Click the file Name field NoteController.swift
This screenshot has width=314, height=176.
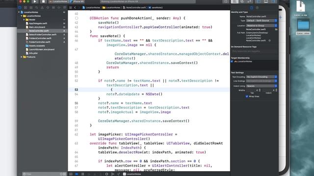point(262,17)
